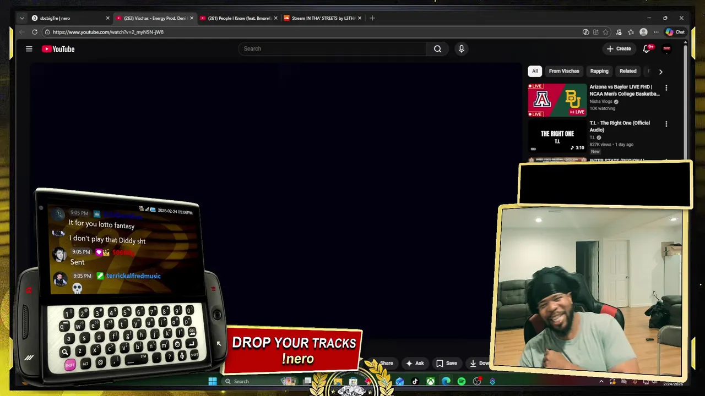This screenshot has width=705, height=396.
Task: Click the YouTube page vertical scrollbar
Action: 686,102
